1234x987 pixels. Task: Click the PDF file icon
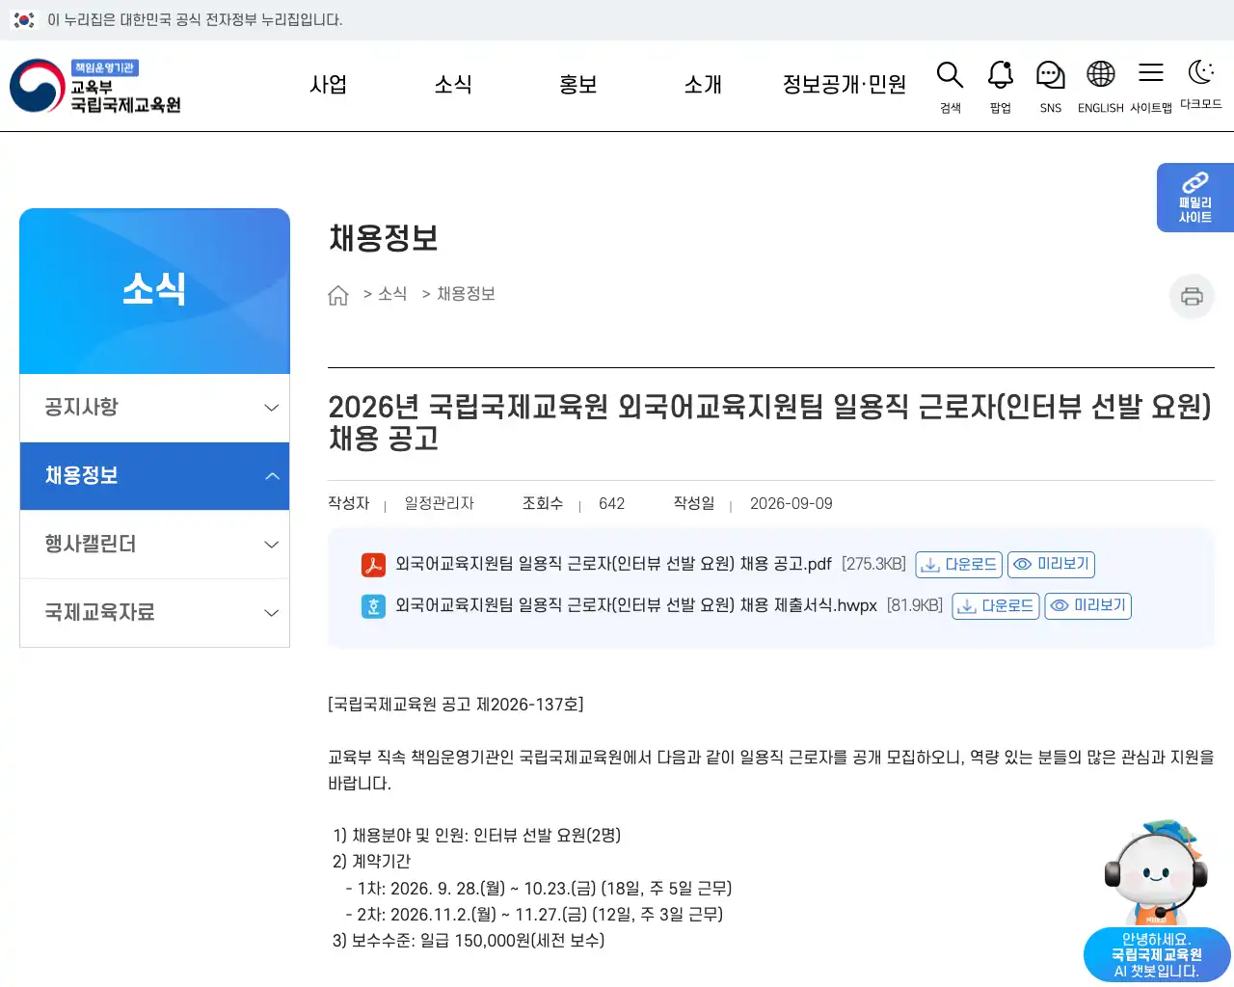[x=373, y=565]
